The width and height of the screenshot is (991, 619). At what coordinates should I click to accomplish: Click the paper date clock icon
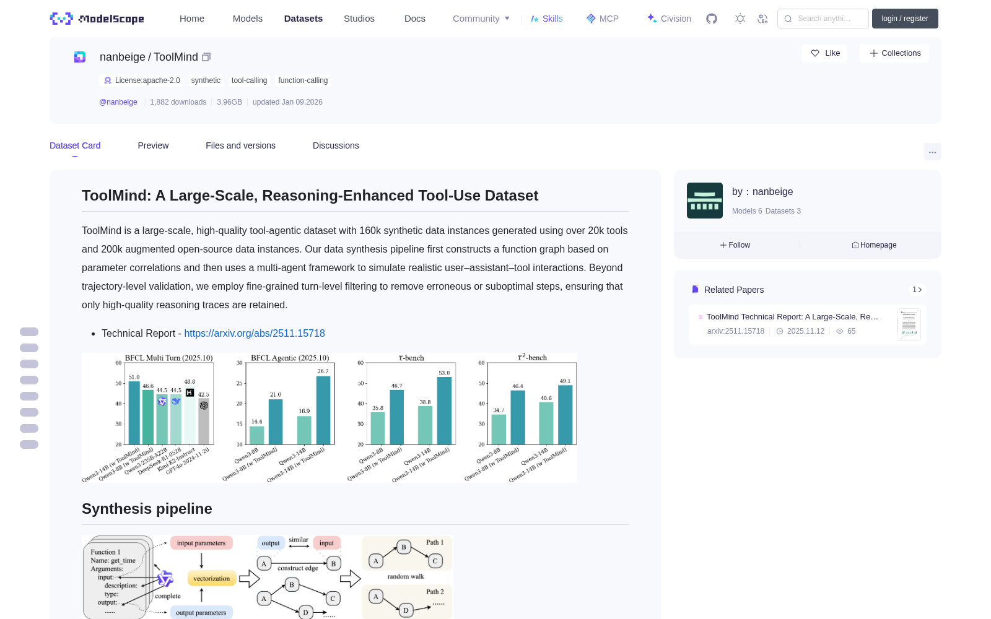click(780, 331)
